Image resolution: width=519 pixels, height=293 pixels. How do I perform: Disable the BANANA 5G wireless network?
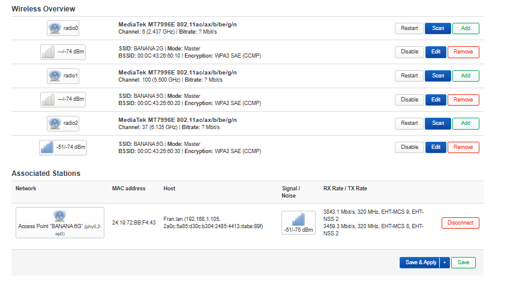(409, 100)
